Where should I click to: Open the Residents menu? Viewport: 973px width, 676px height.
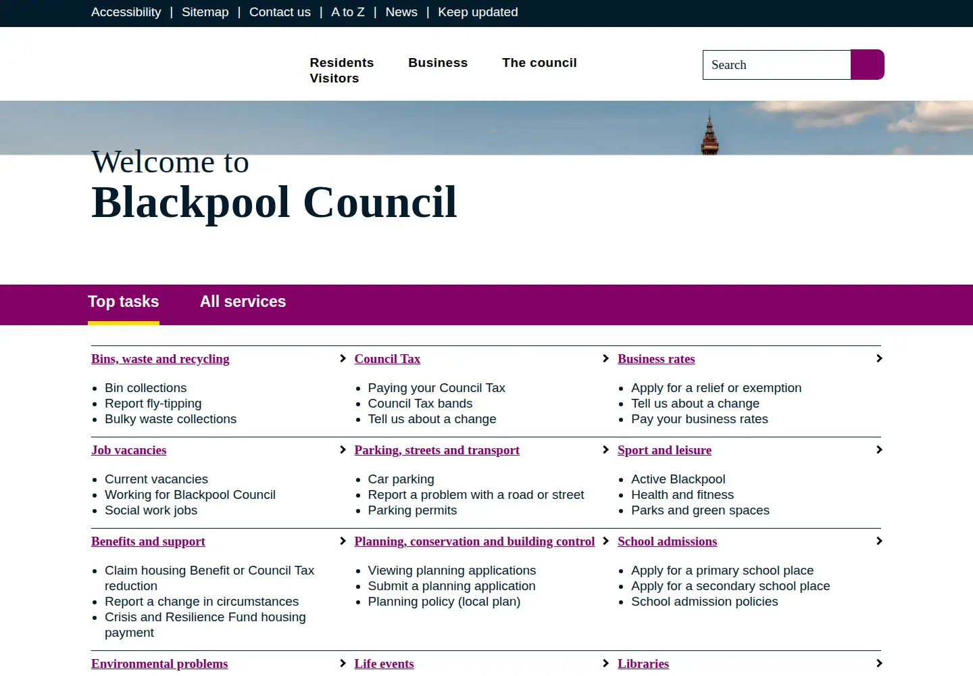point(342,63)
